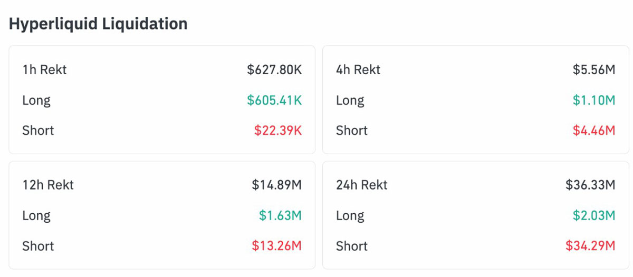The width and height of the screenshot is (633, 277).
Task: Click the 1h Short value $22.39K
Action: click(x=278, y=131)
